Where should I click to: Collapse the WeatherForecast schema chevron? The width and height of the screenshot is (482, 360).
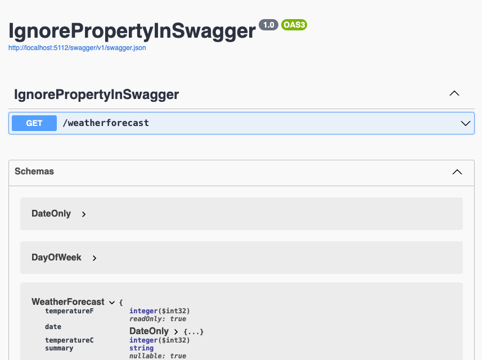click(x=112, y=303)
